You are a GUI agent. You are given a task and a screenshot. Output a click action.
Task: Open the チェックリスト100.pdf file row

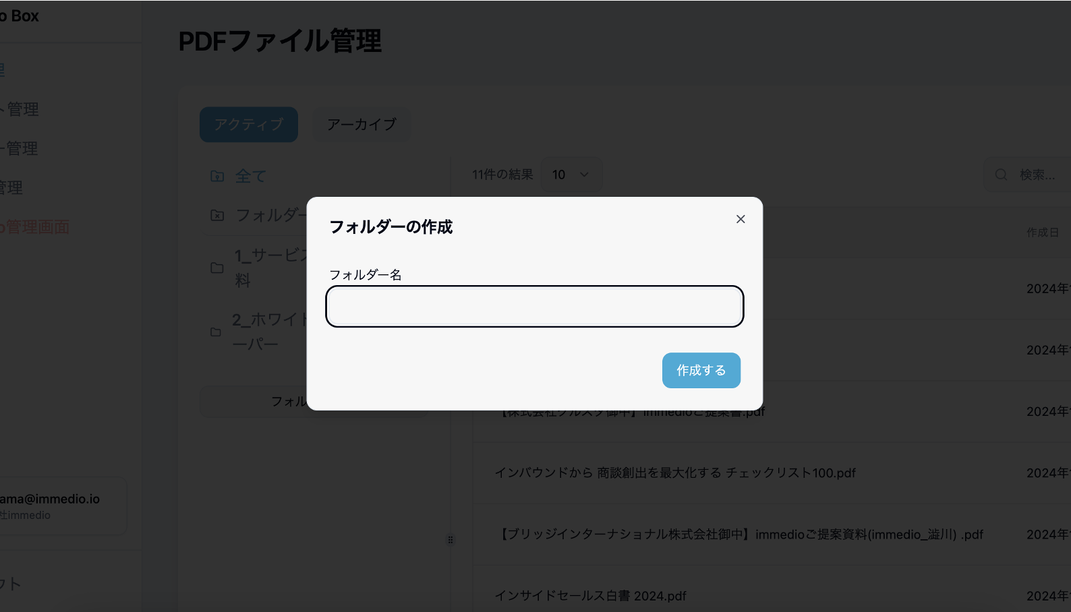(674, 473)
